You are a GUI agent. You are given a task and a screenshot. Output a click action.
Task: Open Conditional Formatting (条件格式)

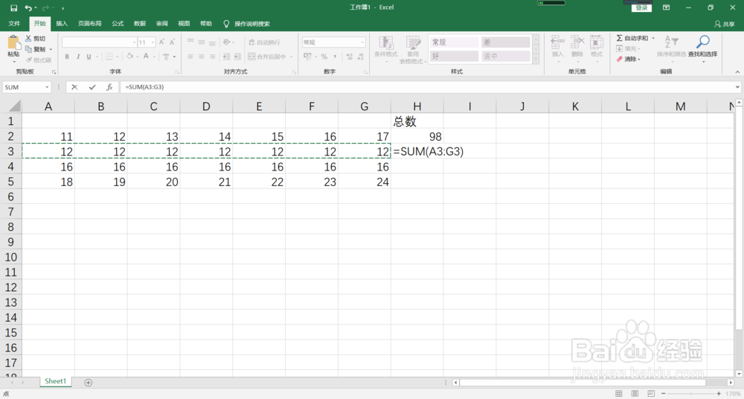coord(385,49)
